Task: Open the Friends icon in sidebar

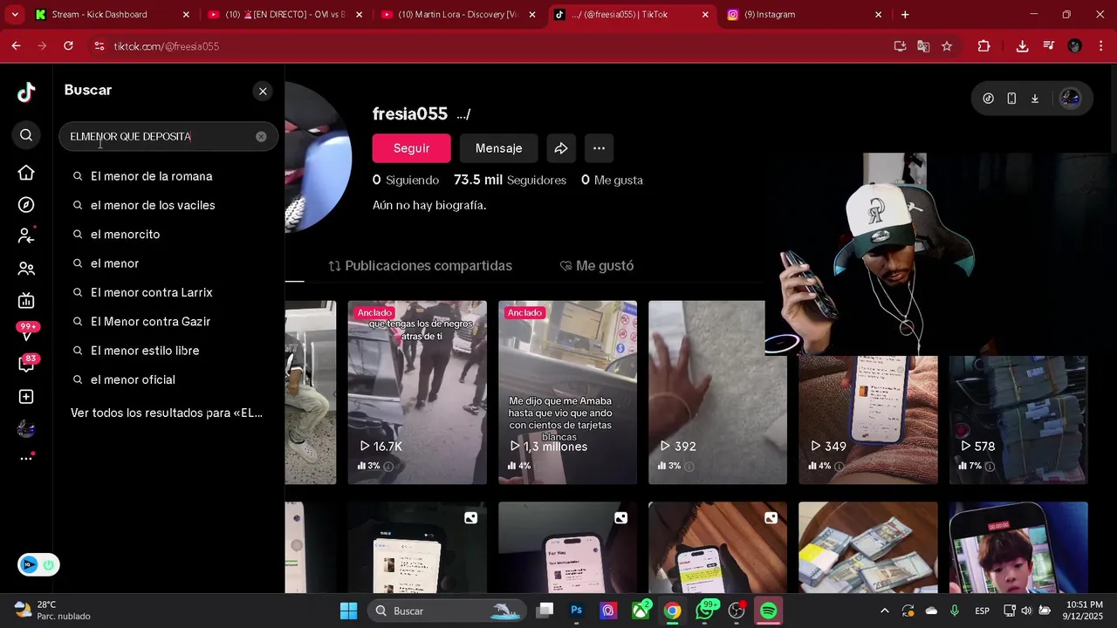Action: tap(26, 269)
